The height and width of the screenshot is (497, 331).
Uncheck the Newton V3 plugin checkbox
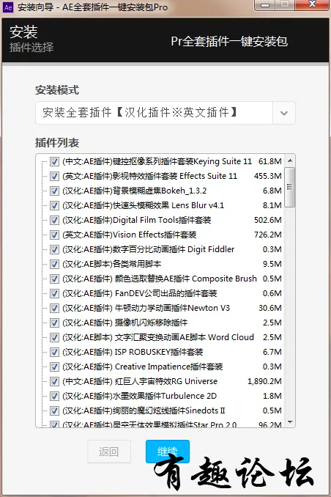point(54,308)
